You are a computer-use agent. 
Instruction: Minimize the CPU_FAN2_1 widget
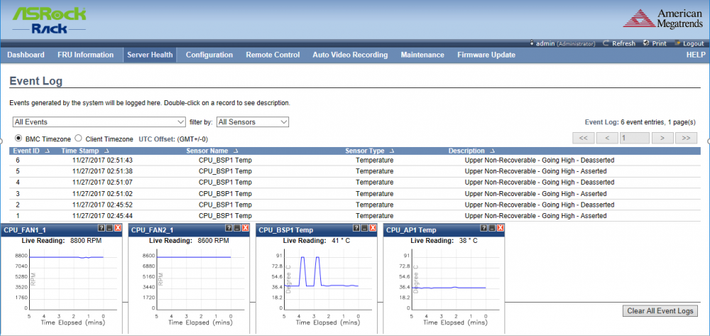click(x=237, y=228)
